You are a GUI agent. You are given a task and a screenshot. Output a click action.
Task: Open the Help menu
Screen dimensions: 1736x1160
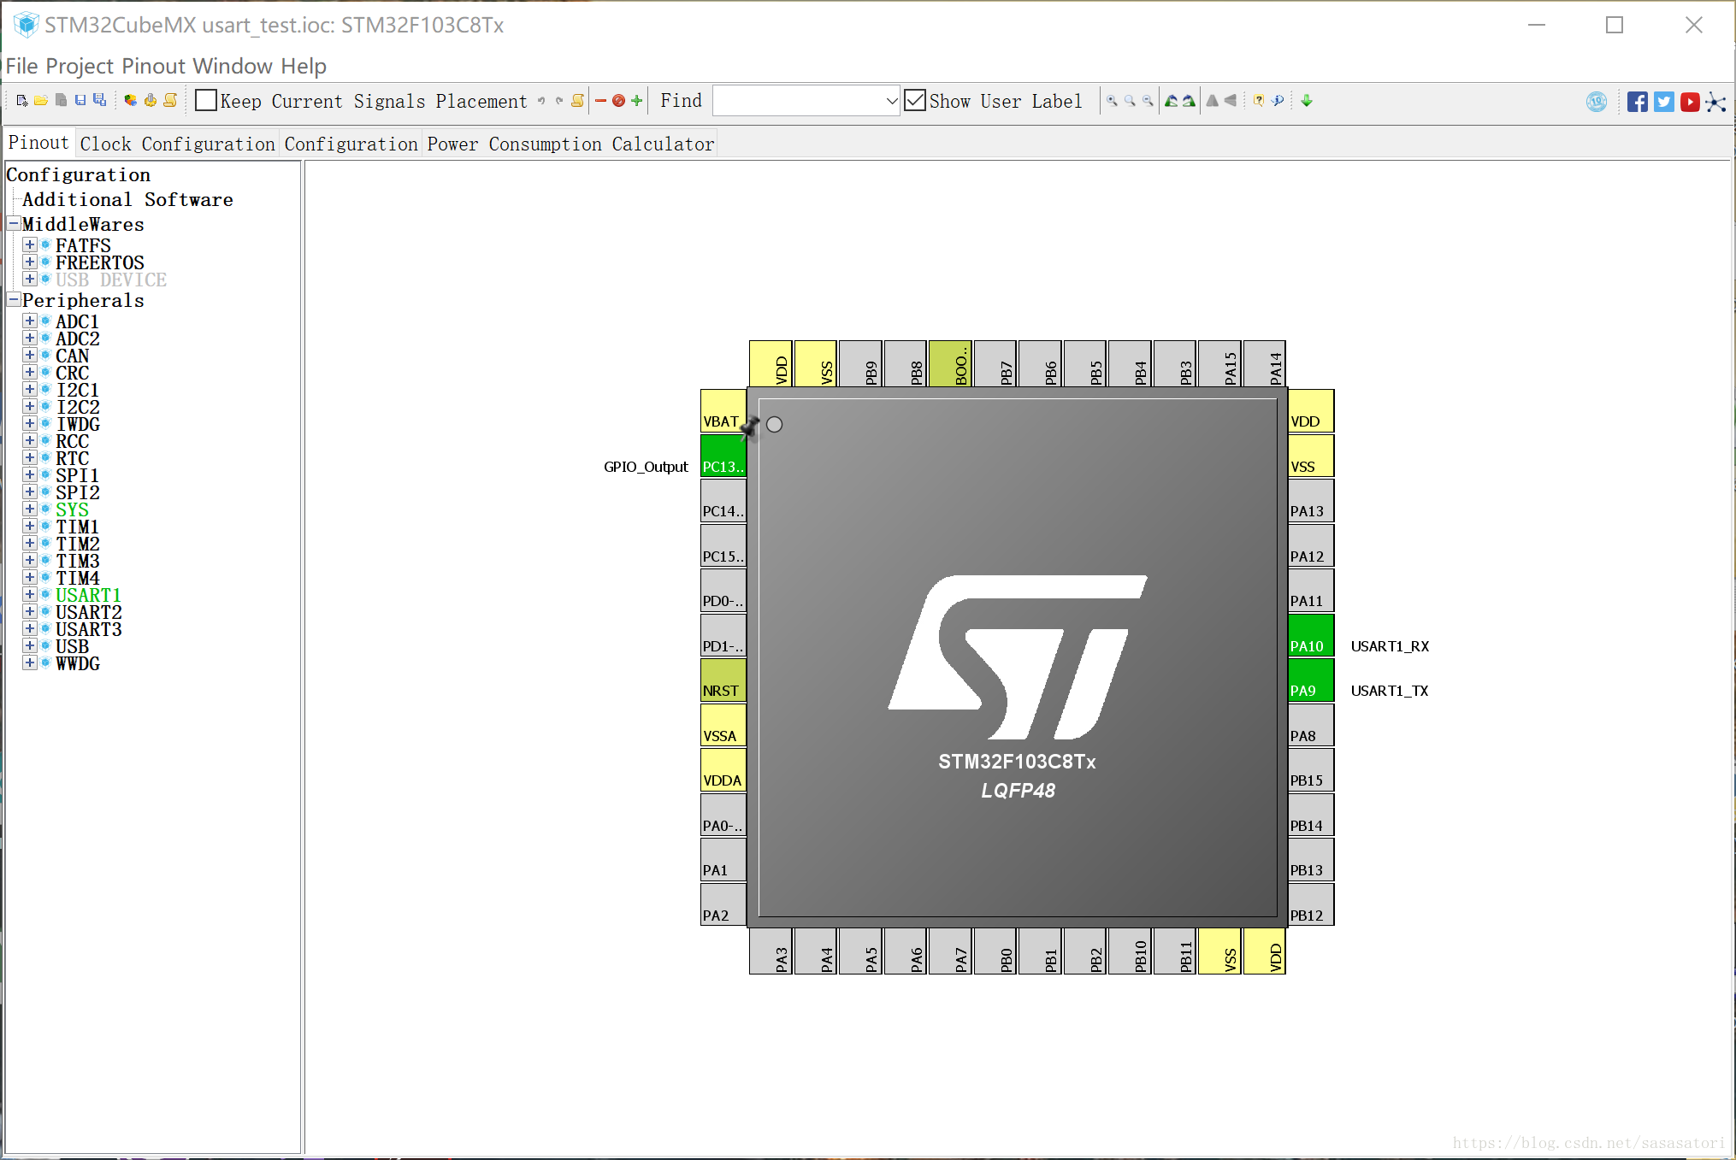coord(304,66)
